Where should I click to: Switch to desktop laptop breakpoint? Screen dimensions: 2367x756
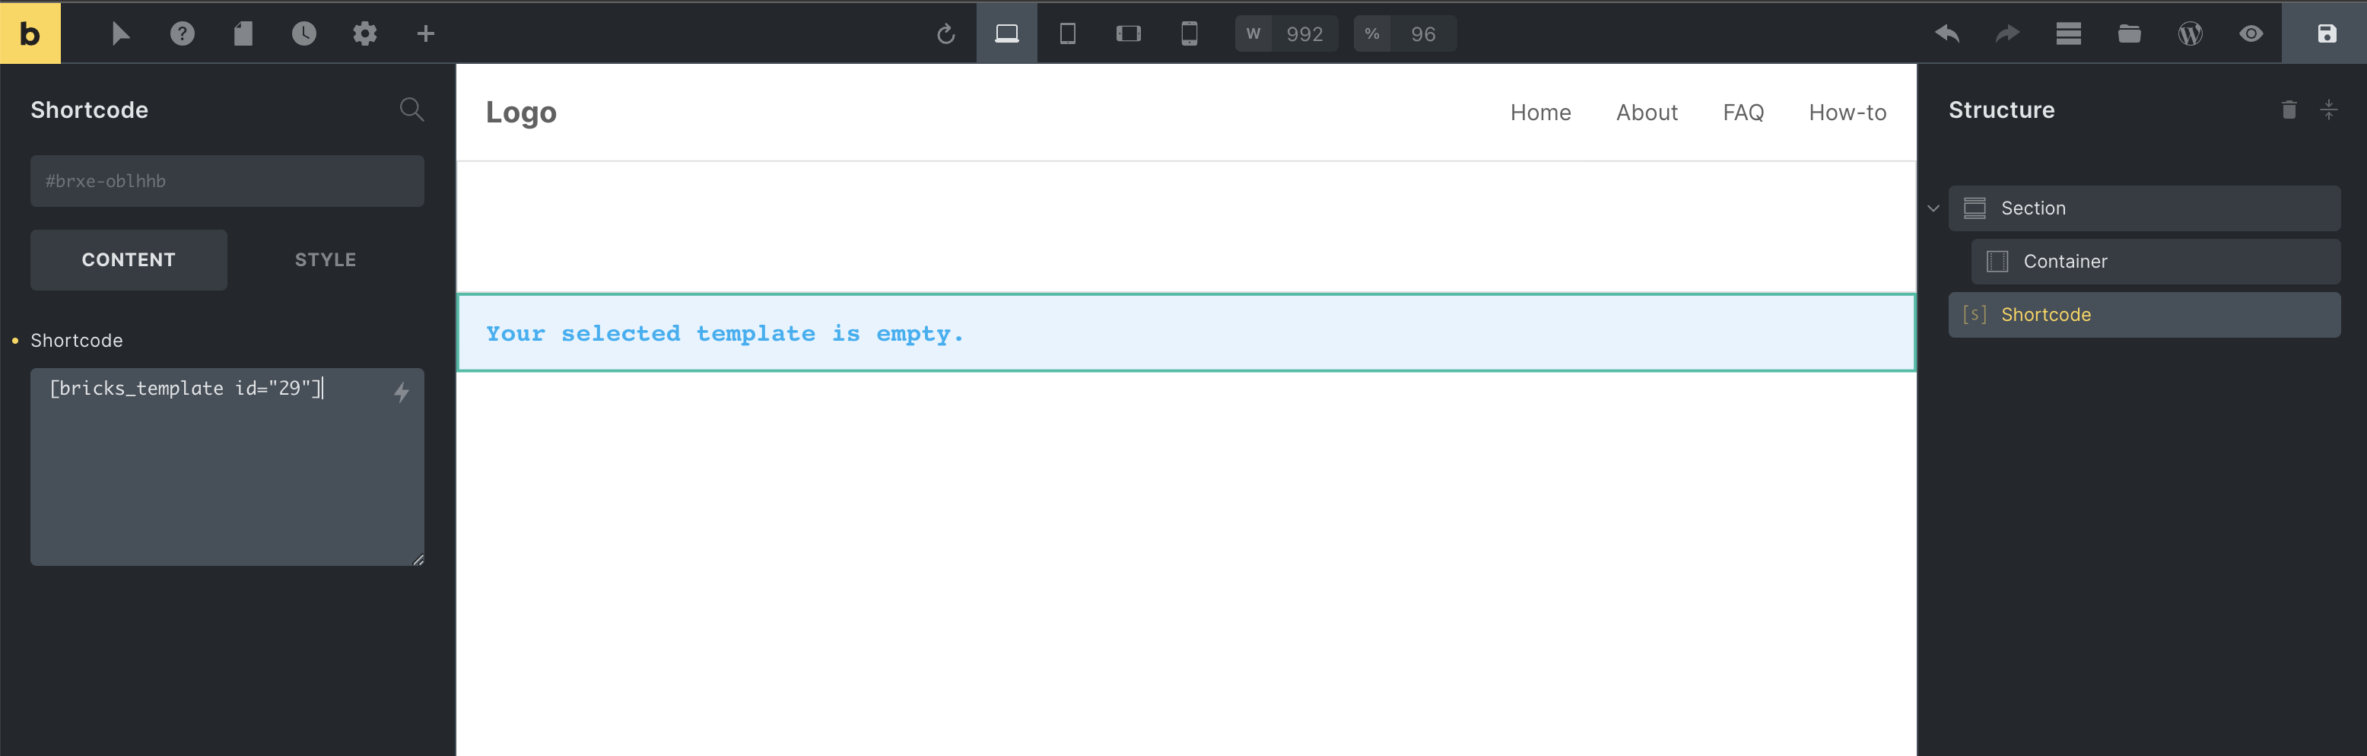click(x=1007, y=33)
